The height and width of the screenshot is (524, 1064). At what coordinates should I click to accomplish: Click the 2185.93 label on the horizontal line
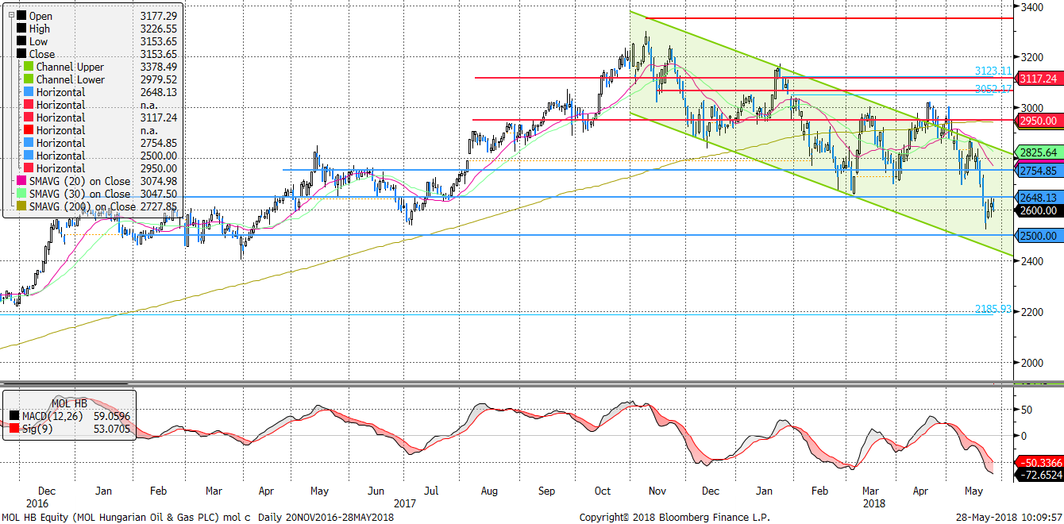coord(993,309)
